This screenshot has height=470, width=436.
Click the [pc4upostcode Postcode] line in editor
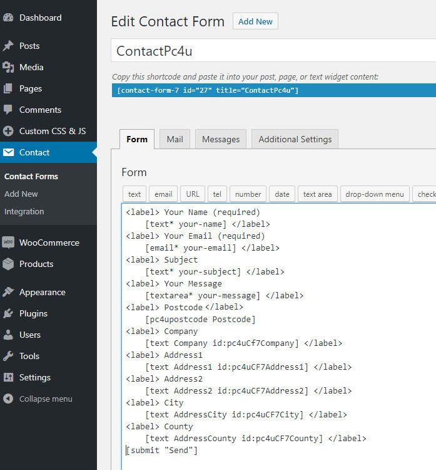click(x=201, y=319)
